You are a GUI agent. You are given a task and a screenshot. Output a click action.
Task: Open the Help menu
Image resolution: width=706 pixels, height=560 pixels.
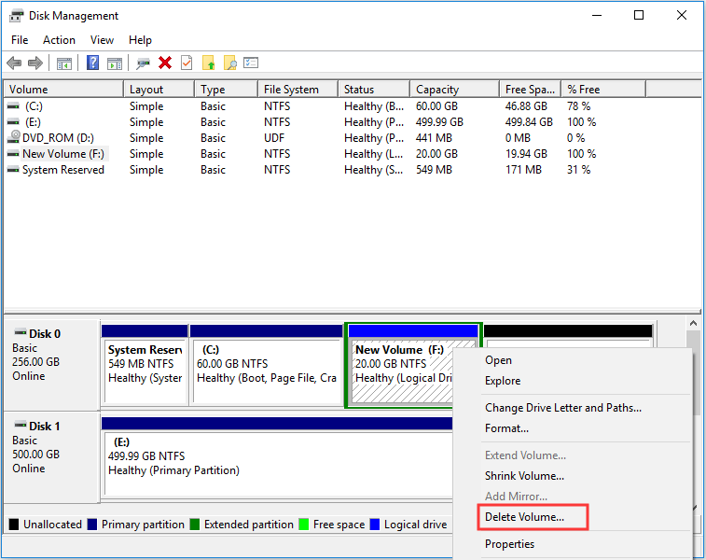tap(140, 40)
